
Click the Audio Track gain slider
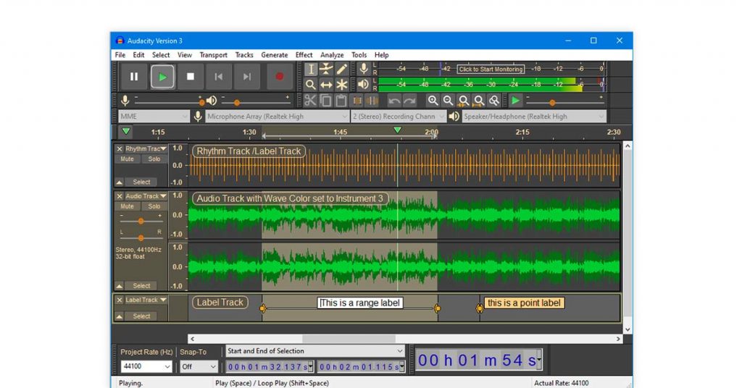[141, 221]
